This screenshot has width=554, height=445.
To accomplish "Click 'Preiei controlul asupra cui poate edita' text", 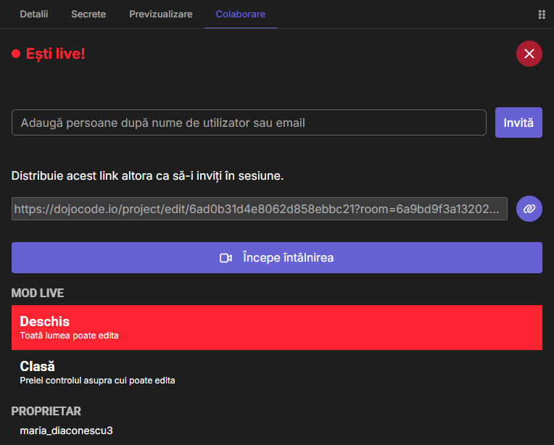I will coord(97,380).
